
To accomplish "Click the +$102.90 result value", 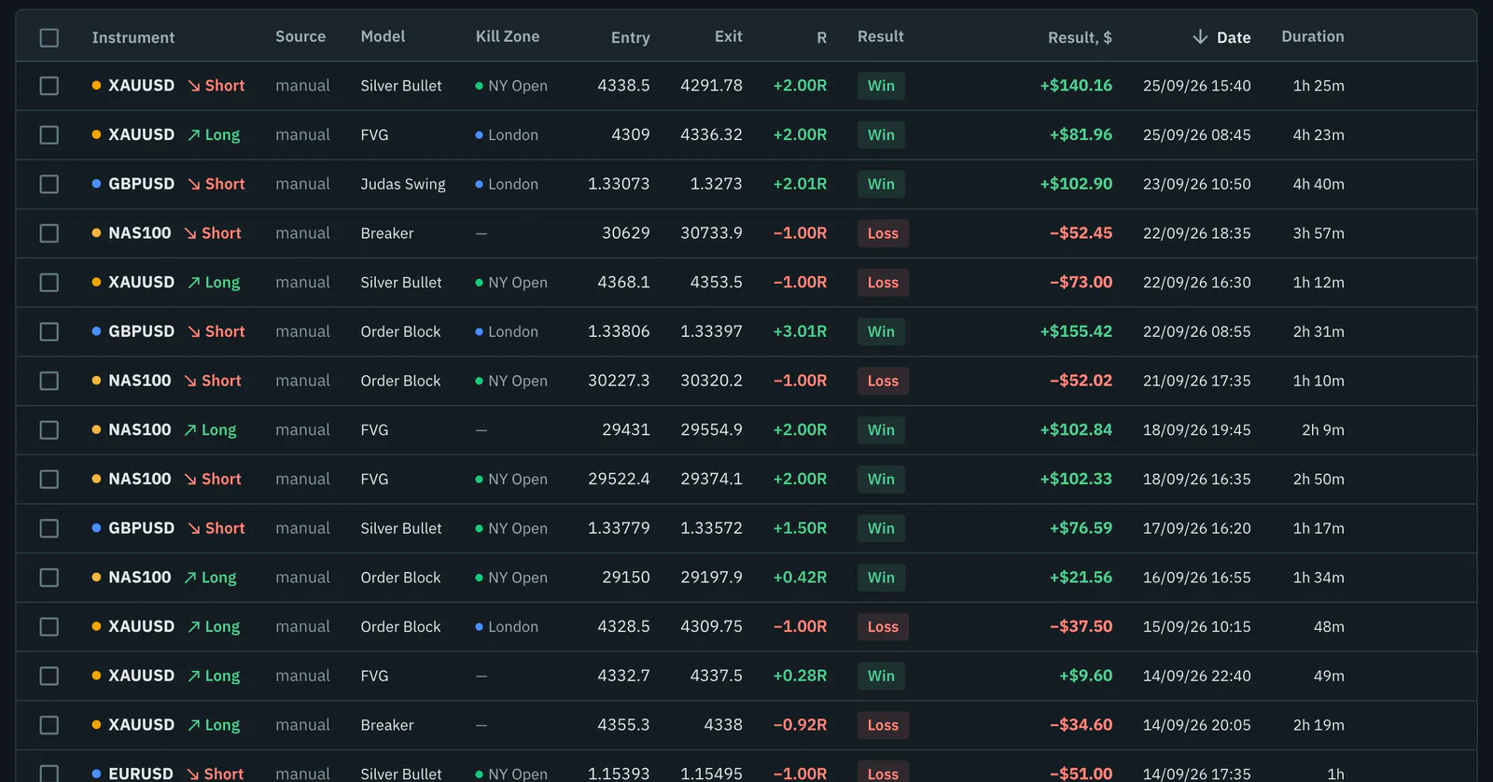I will (1076, 184).
